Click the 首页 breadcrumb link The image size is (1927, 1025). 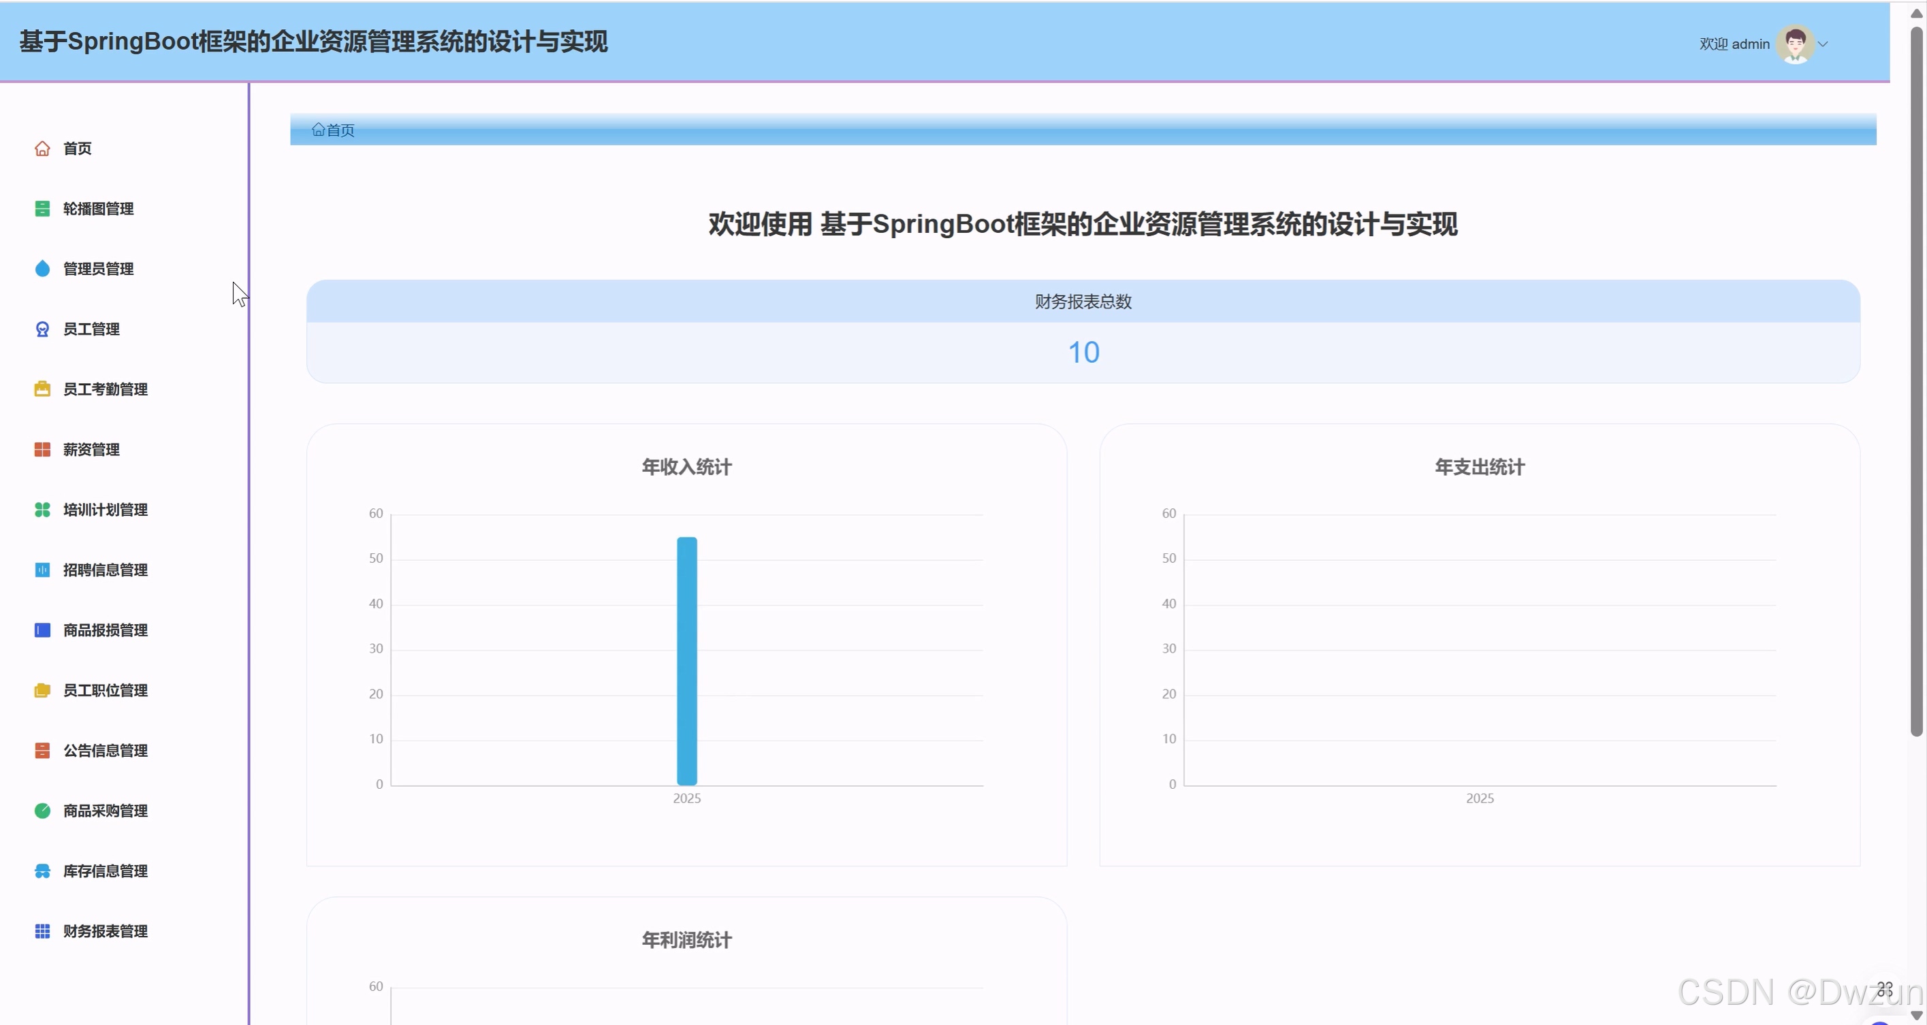point(340,130)
